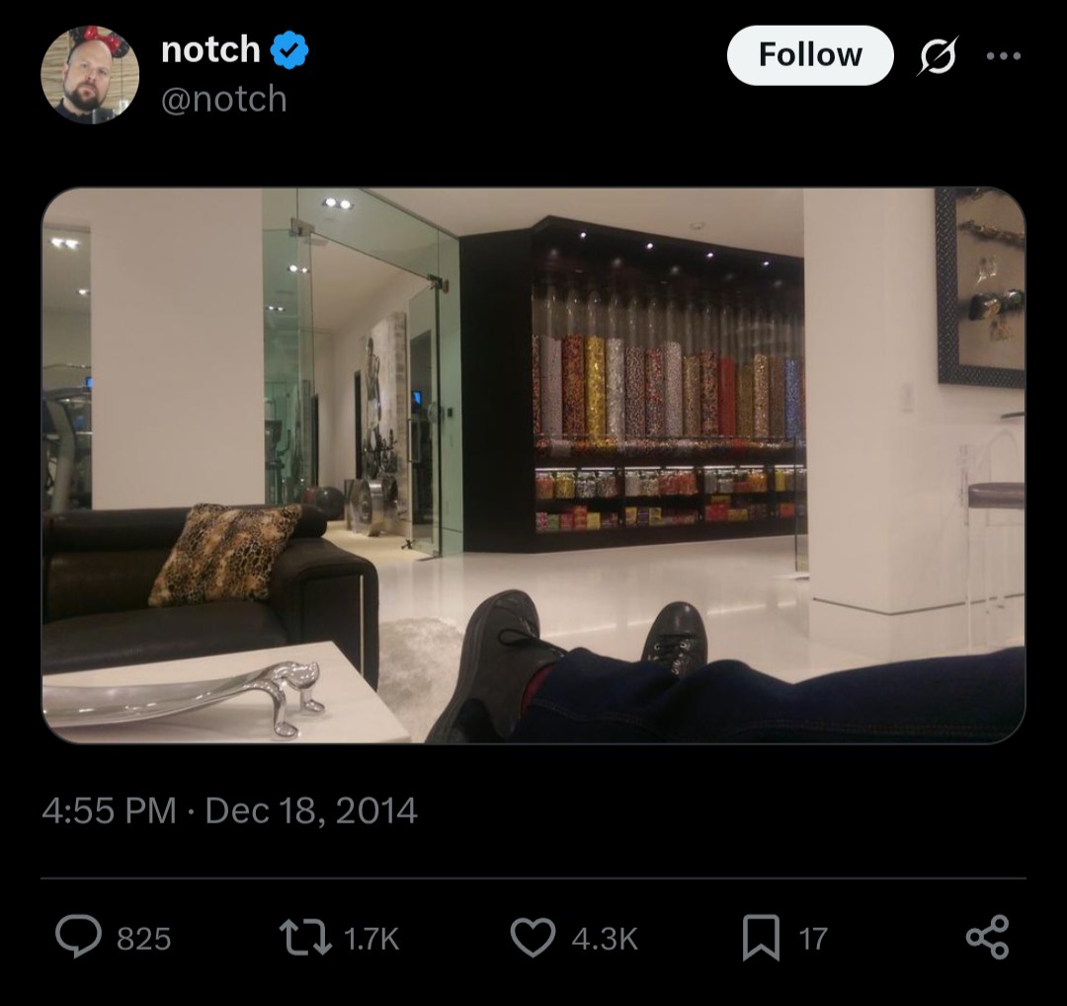Image resolution: width=1067 pixels, height=1006 pixels.
Task: Open the @notch handle link
Action: tap(224, 100)
